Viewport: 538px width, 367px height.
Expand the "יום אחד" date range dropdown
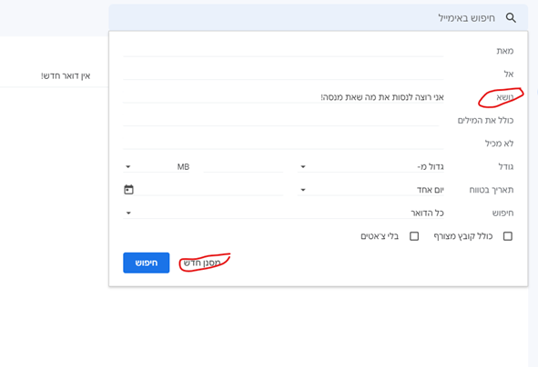click(371, 190)
